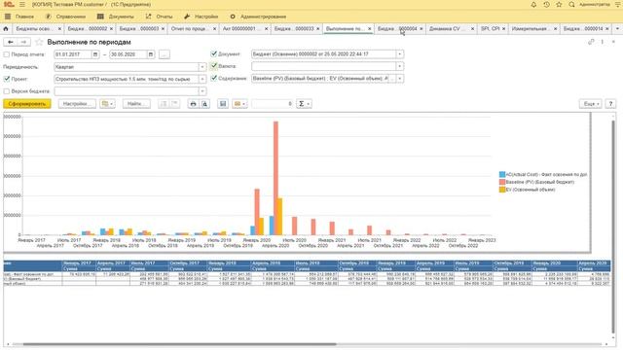The image size is (623, 350).
Task: Open global search magnifier icon
Action: (571, 4)
